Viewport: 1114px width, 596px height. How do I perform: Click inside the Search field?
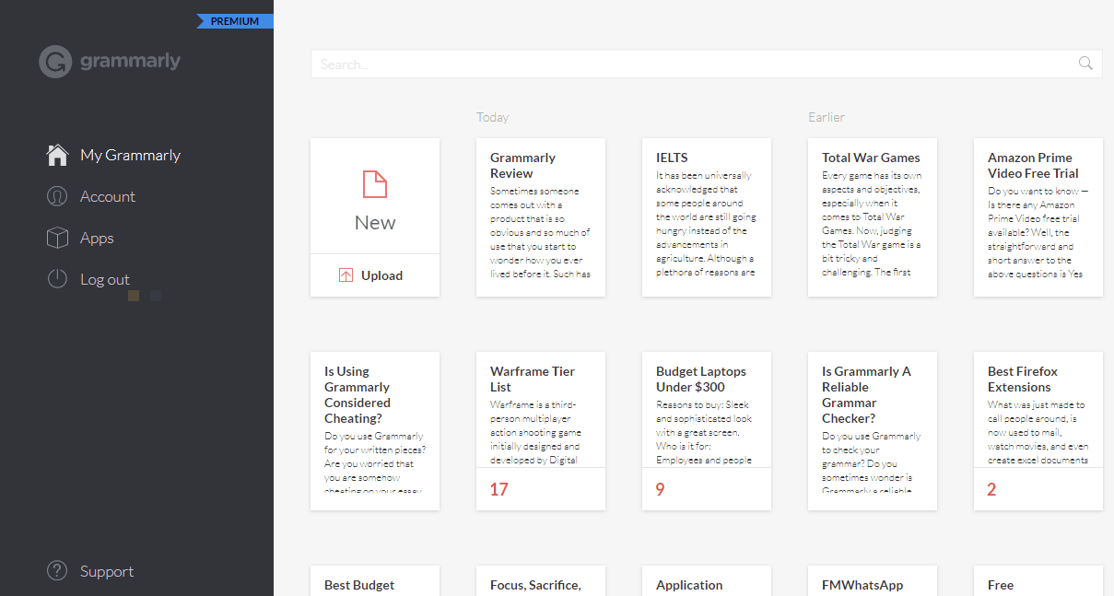tap(706, 64)
